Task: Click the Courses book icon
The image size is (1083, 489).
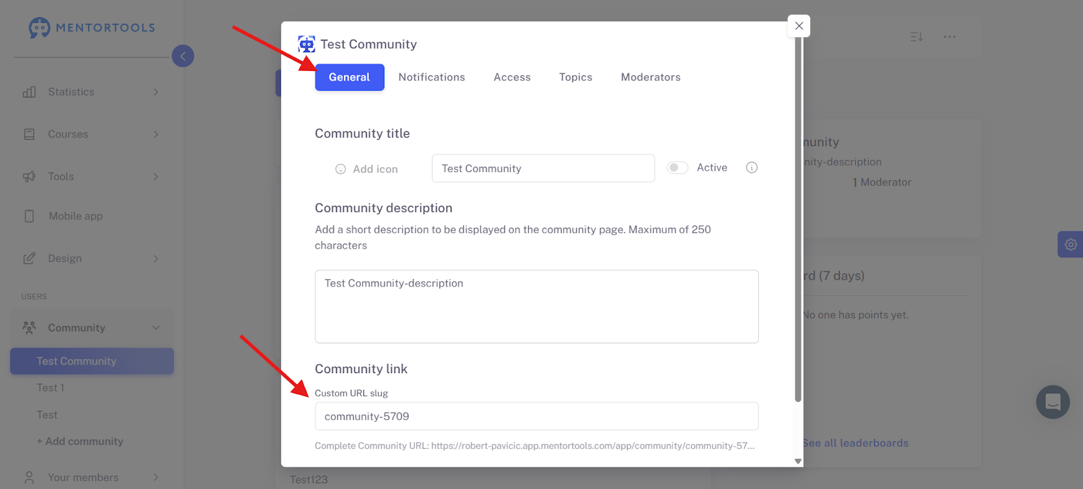Action: (29, 134)
